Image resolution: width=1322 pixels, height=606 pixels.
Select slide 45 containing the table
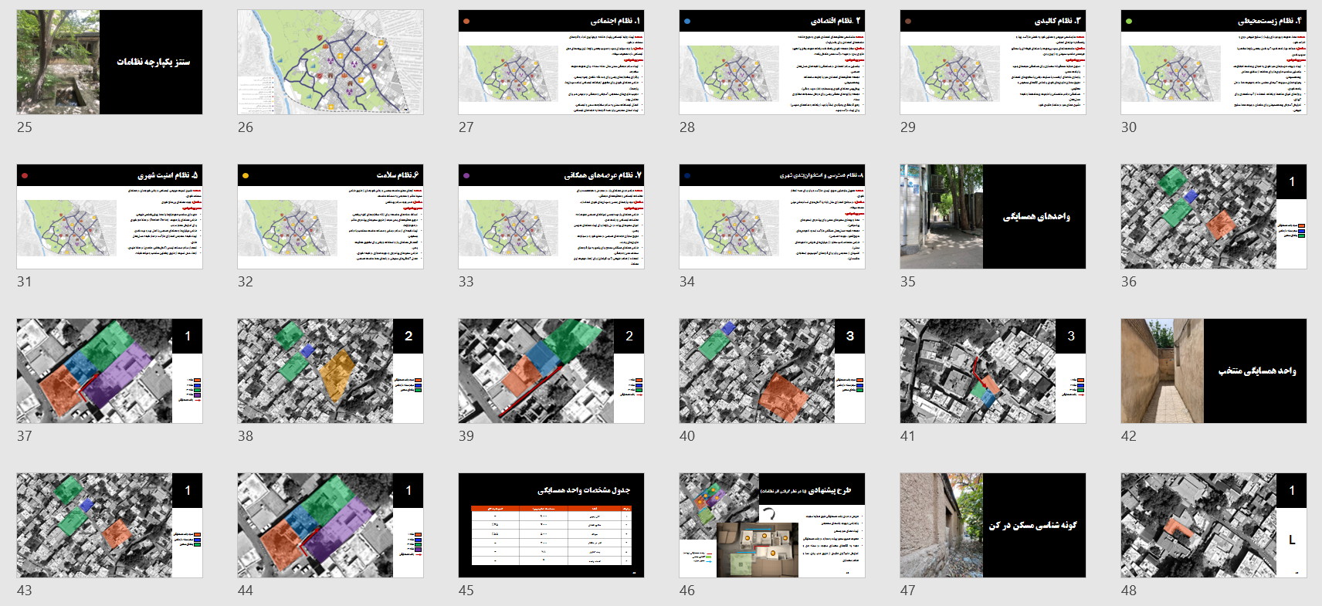pos(551,525)
